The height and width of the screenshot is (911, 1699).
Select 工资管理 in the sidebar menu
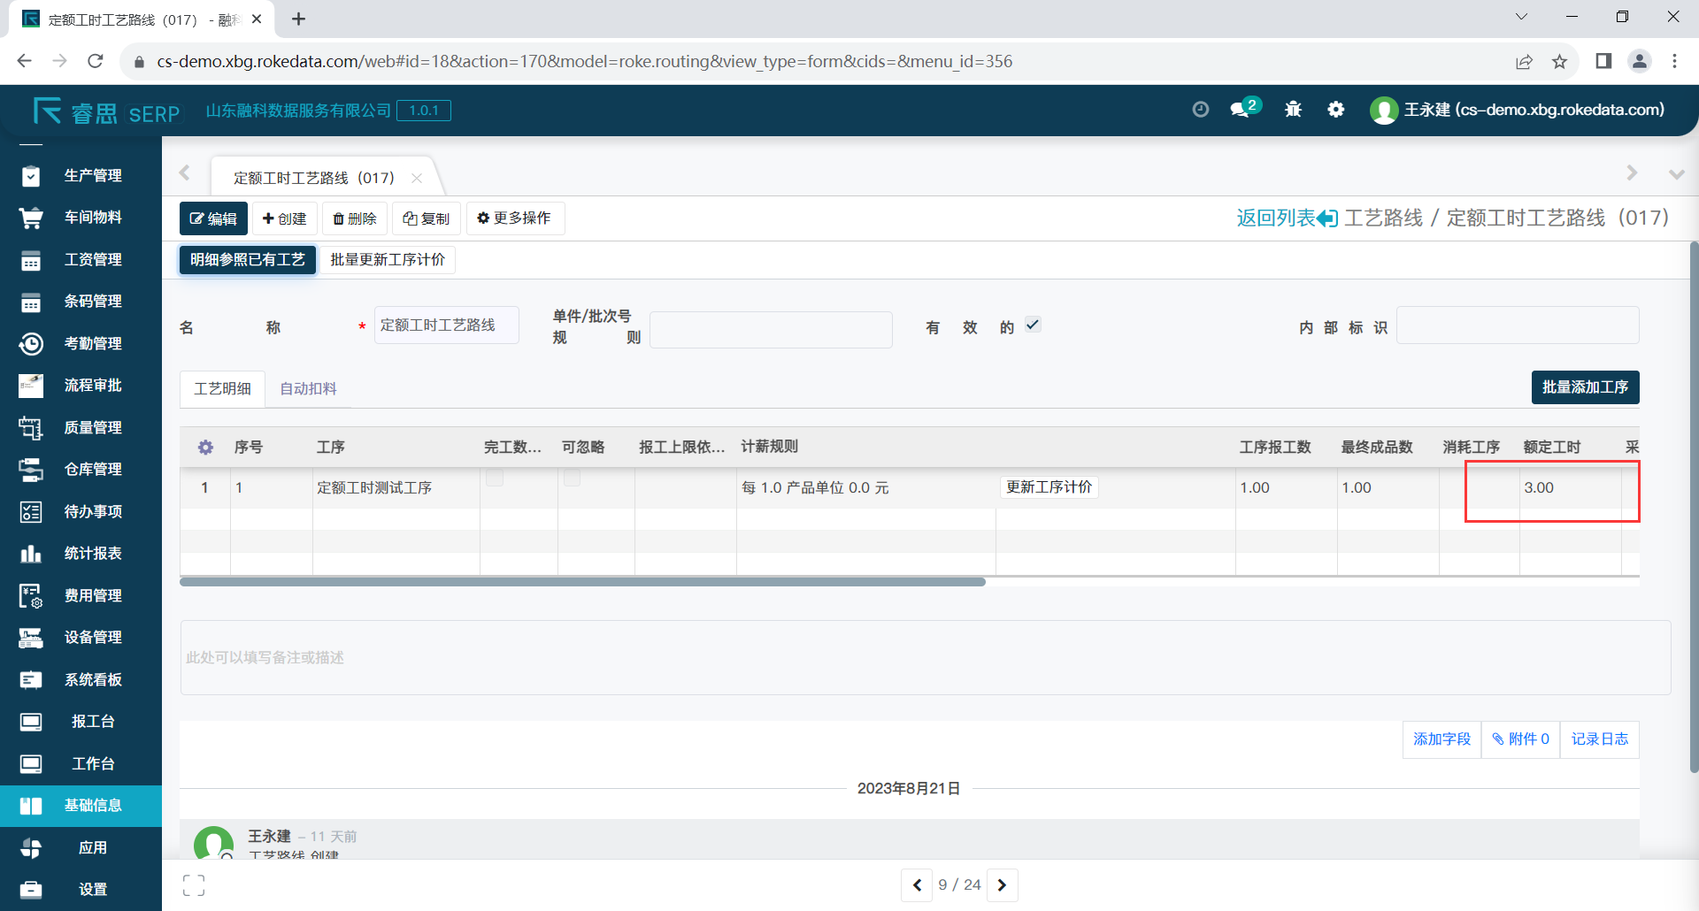pos(92,260)
